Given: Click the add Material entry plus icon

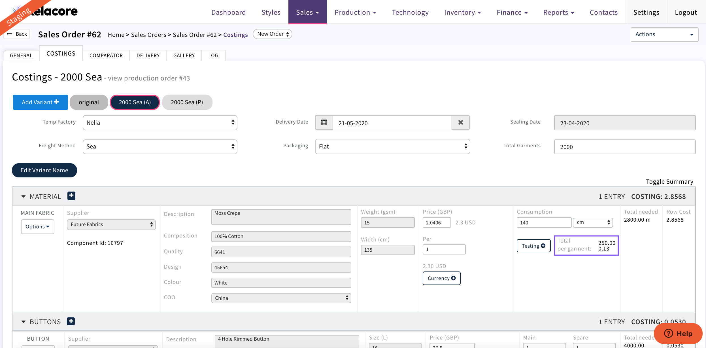Looking at the screenshot, I should click(x=71, y=196).
